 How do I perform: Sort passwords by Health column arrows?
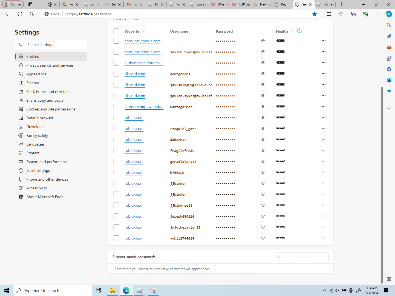tap(292, 31)
